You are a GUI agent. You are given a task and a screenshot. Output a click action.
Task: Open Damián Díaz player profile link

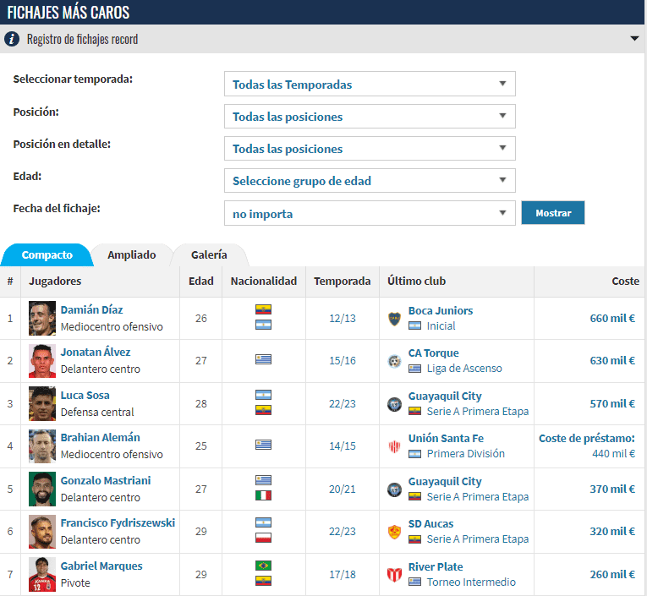[91, 309]
